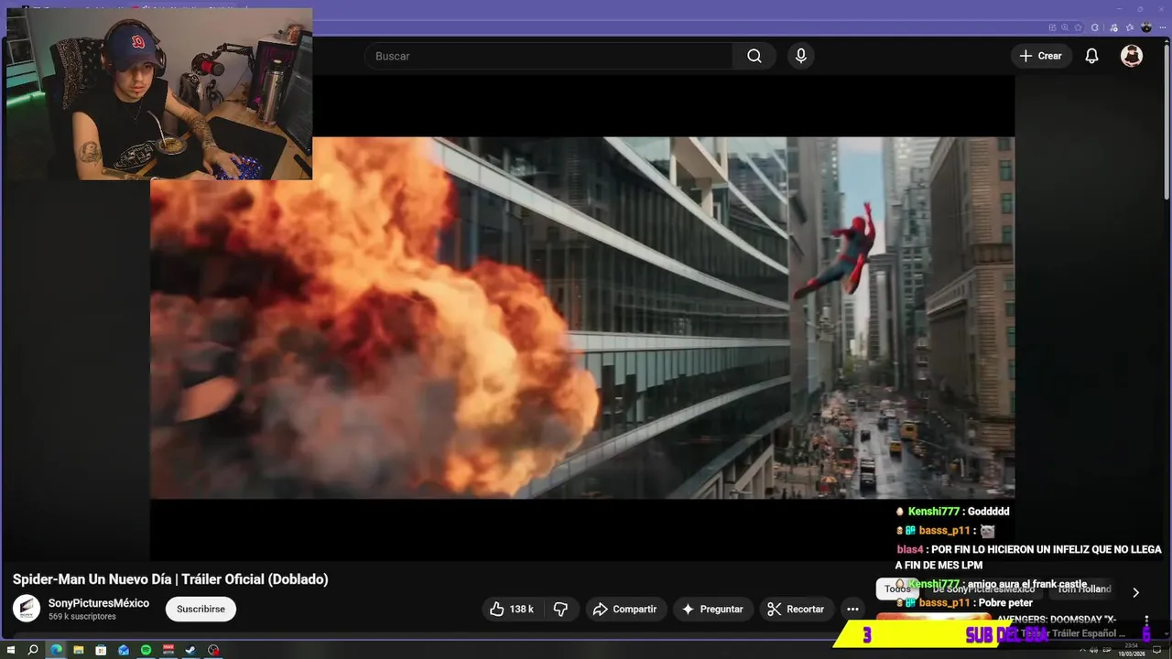Dislike the Spider-Man trailer
This screenshot has width=1172, height=659.
point(561,609)
